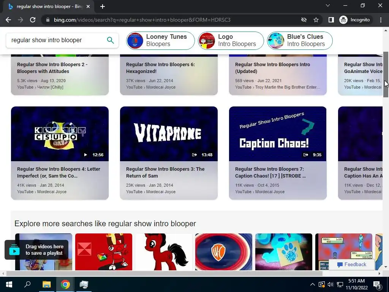389x292 pixels.
Task: View site information lock icon
Action: point(48,20)
